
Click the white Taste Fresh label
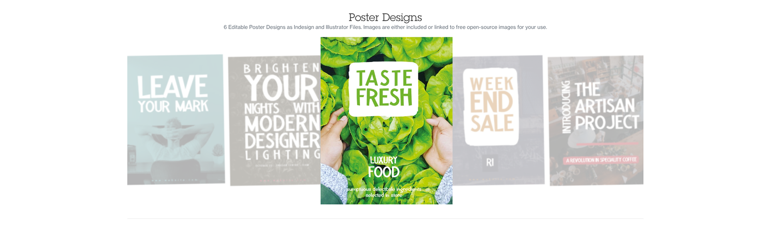(384, 89)
